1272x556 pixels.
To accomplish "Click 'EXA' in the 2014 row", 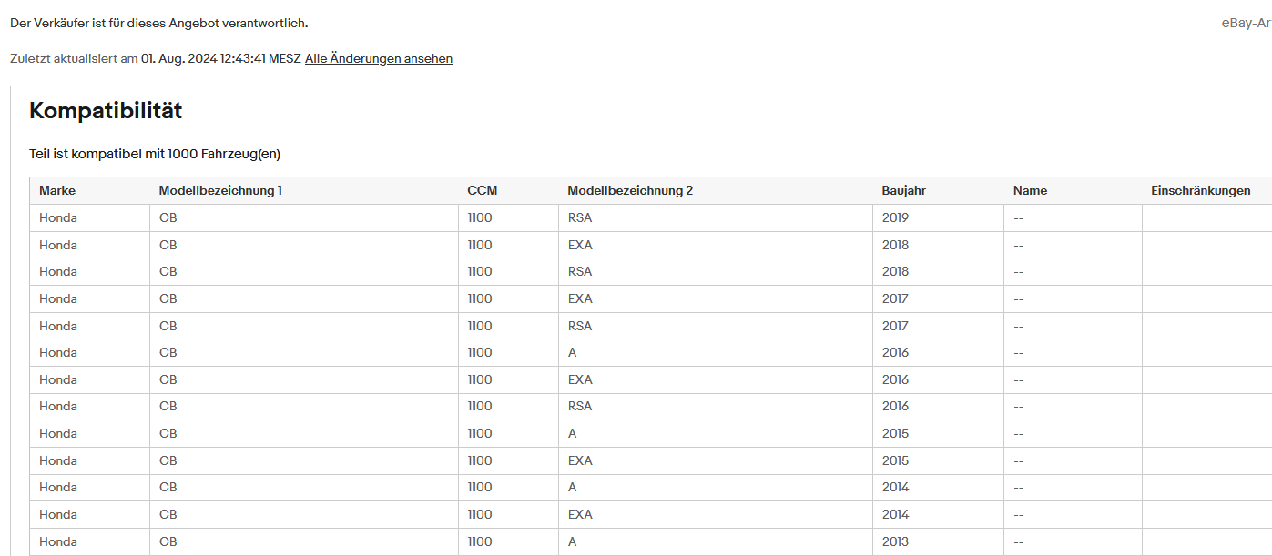I will pyautogui.click(x=580, y=515).
